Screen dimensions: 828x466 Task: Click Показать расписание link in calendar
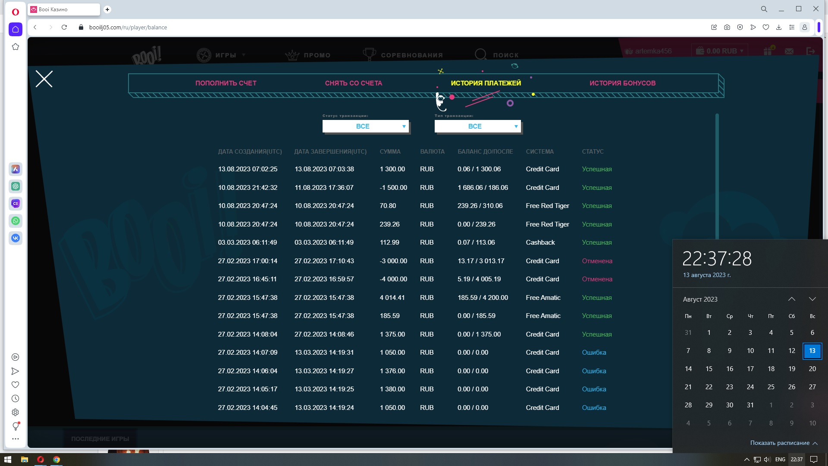point(780,443)
